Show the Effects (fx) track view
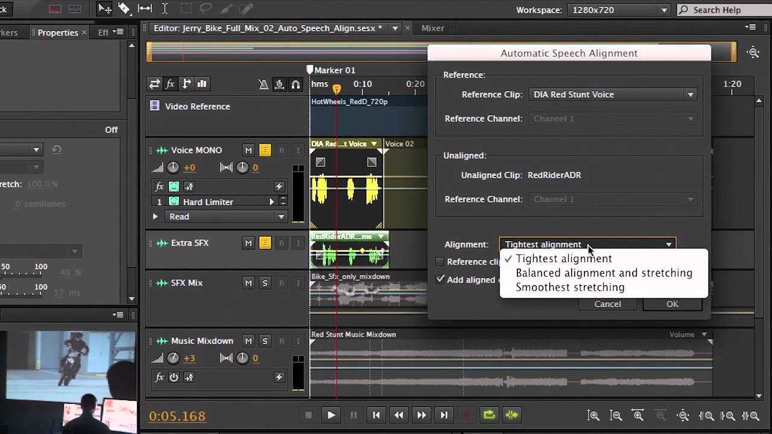The height and width of the screenshot is (434, 772). pyautogui.click(x=171, y=84)
